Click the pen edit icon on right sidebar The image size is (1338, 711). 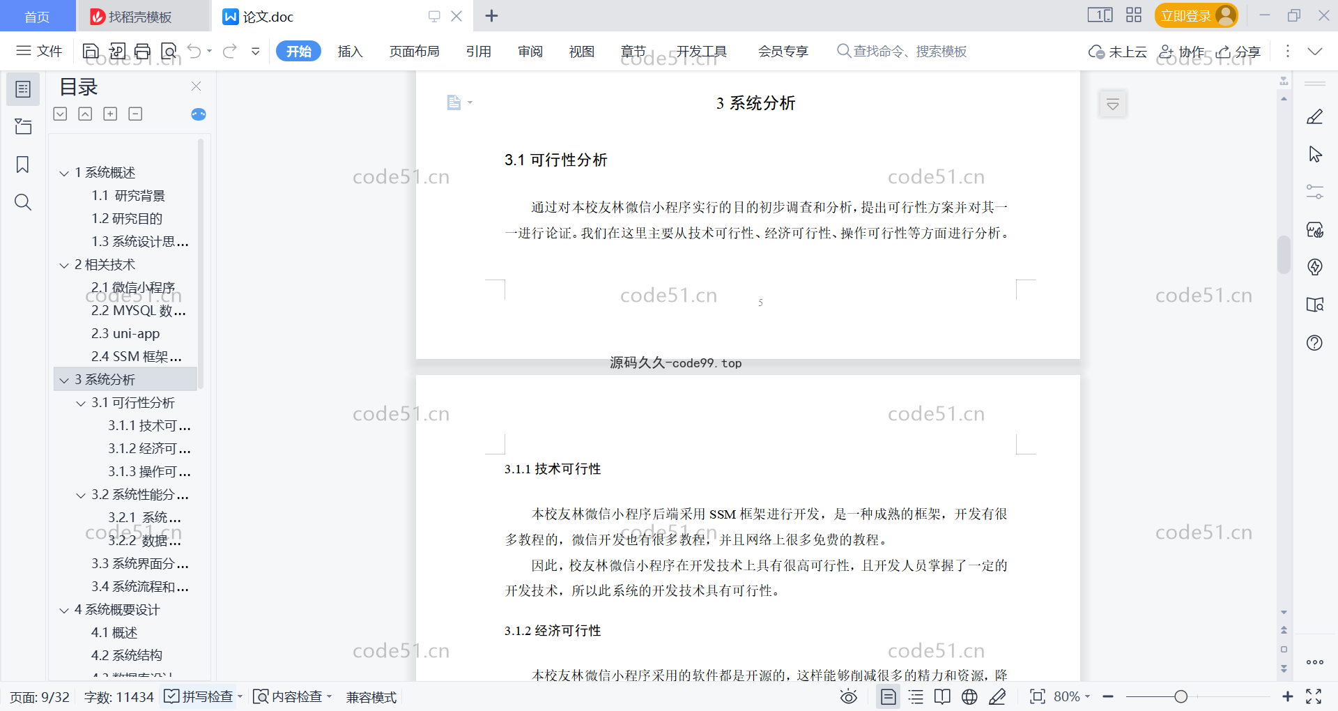coord(1315,116)
